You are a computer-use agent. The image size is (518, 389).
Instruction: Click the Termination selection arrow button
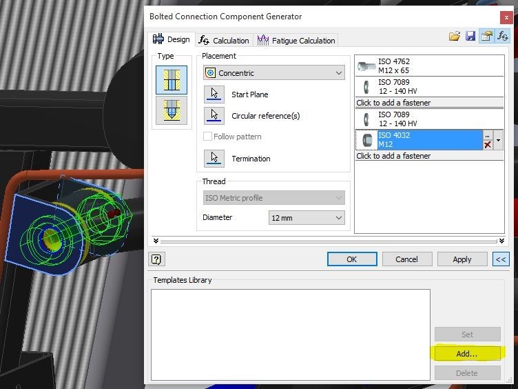point(214,159)
